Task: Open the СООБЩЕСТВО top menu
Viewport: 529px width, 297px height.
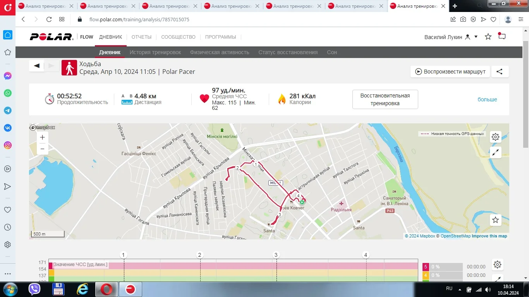Action: (178, 37)
